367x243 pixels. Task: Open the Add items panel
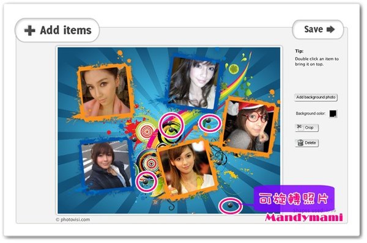57,31
